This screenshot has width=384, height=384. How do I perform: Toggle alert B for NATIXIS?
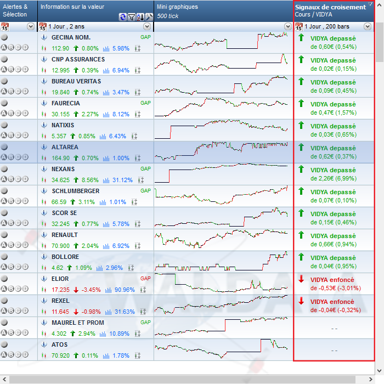tap(11, 135)
